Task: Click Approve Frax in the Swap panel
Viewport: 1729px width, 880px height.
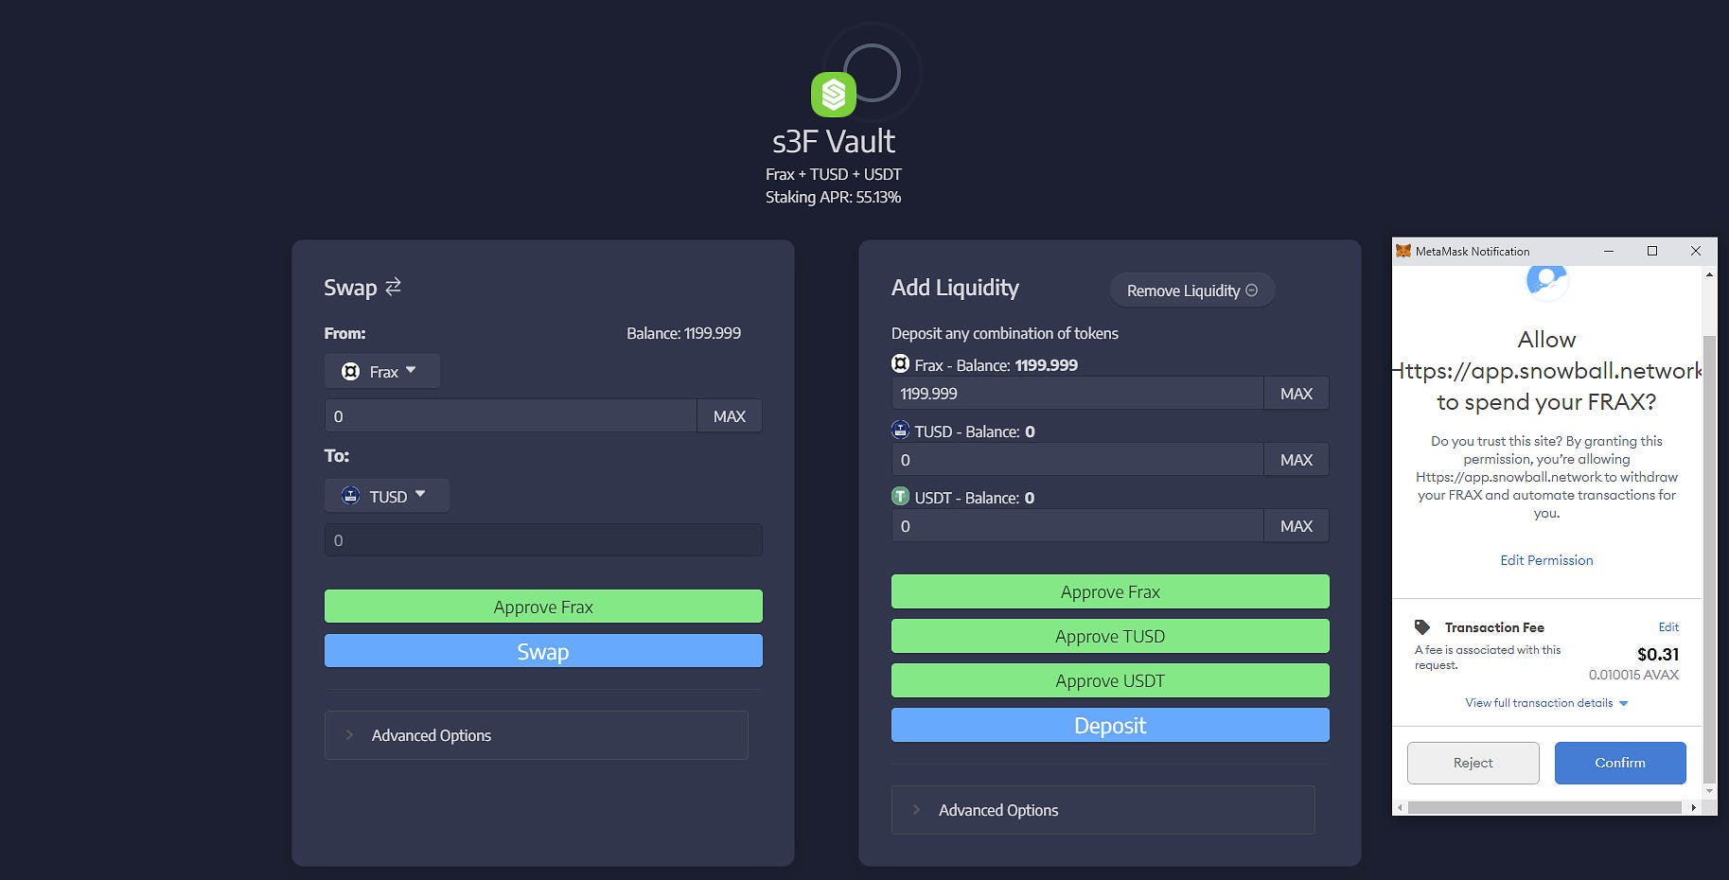Action: click(x=543, y=607)
